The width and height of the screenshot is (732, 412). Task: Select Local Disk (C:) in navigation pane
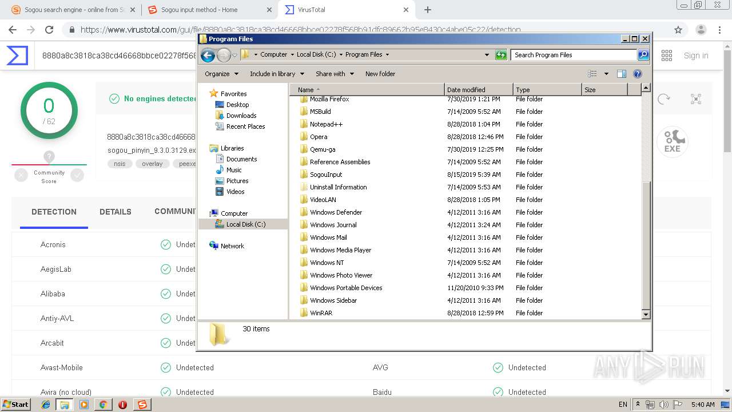[x=245, y=224]
